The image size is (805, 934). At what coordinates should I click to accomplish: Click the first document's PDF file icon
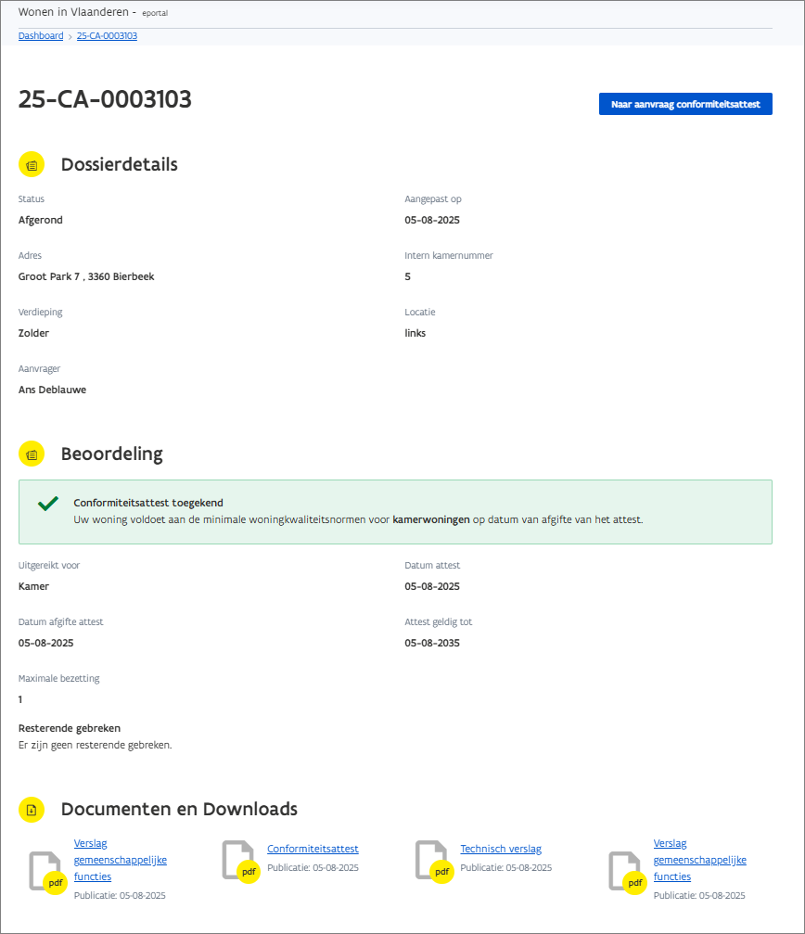(x=46, y=872)
